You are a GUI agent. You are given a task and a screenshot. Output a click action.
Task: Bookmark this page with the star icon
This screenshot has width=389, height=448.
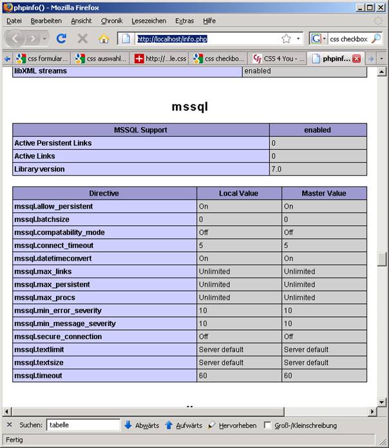tap(286, 39)
